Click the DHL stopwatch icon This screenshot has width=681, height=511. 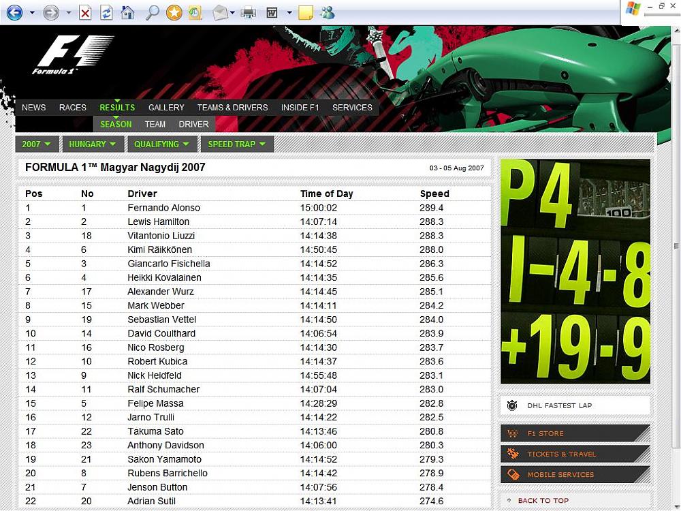coord(512,405)
